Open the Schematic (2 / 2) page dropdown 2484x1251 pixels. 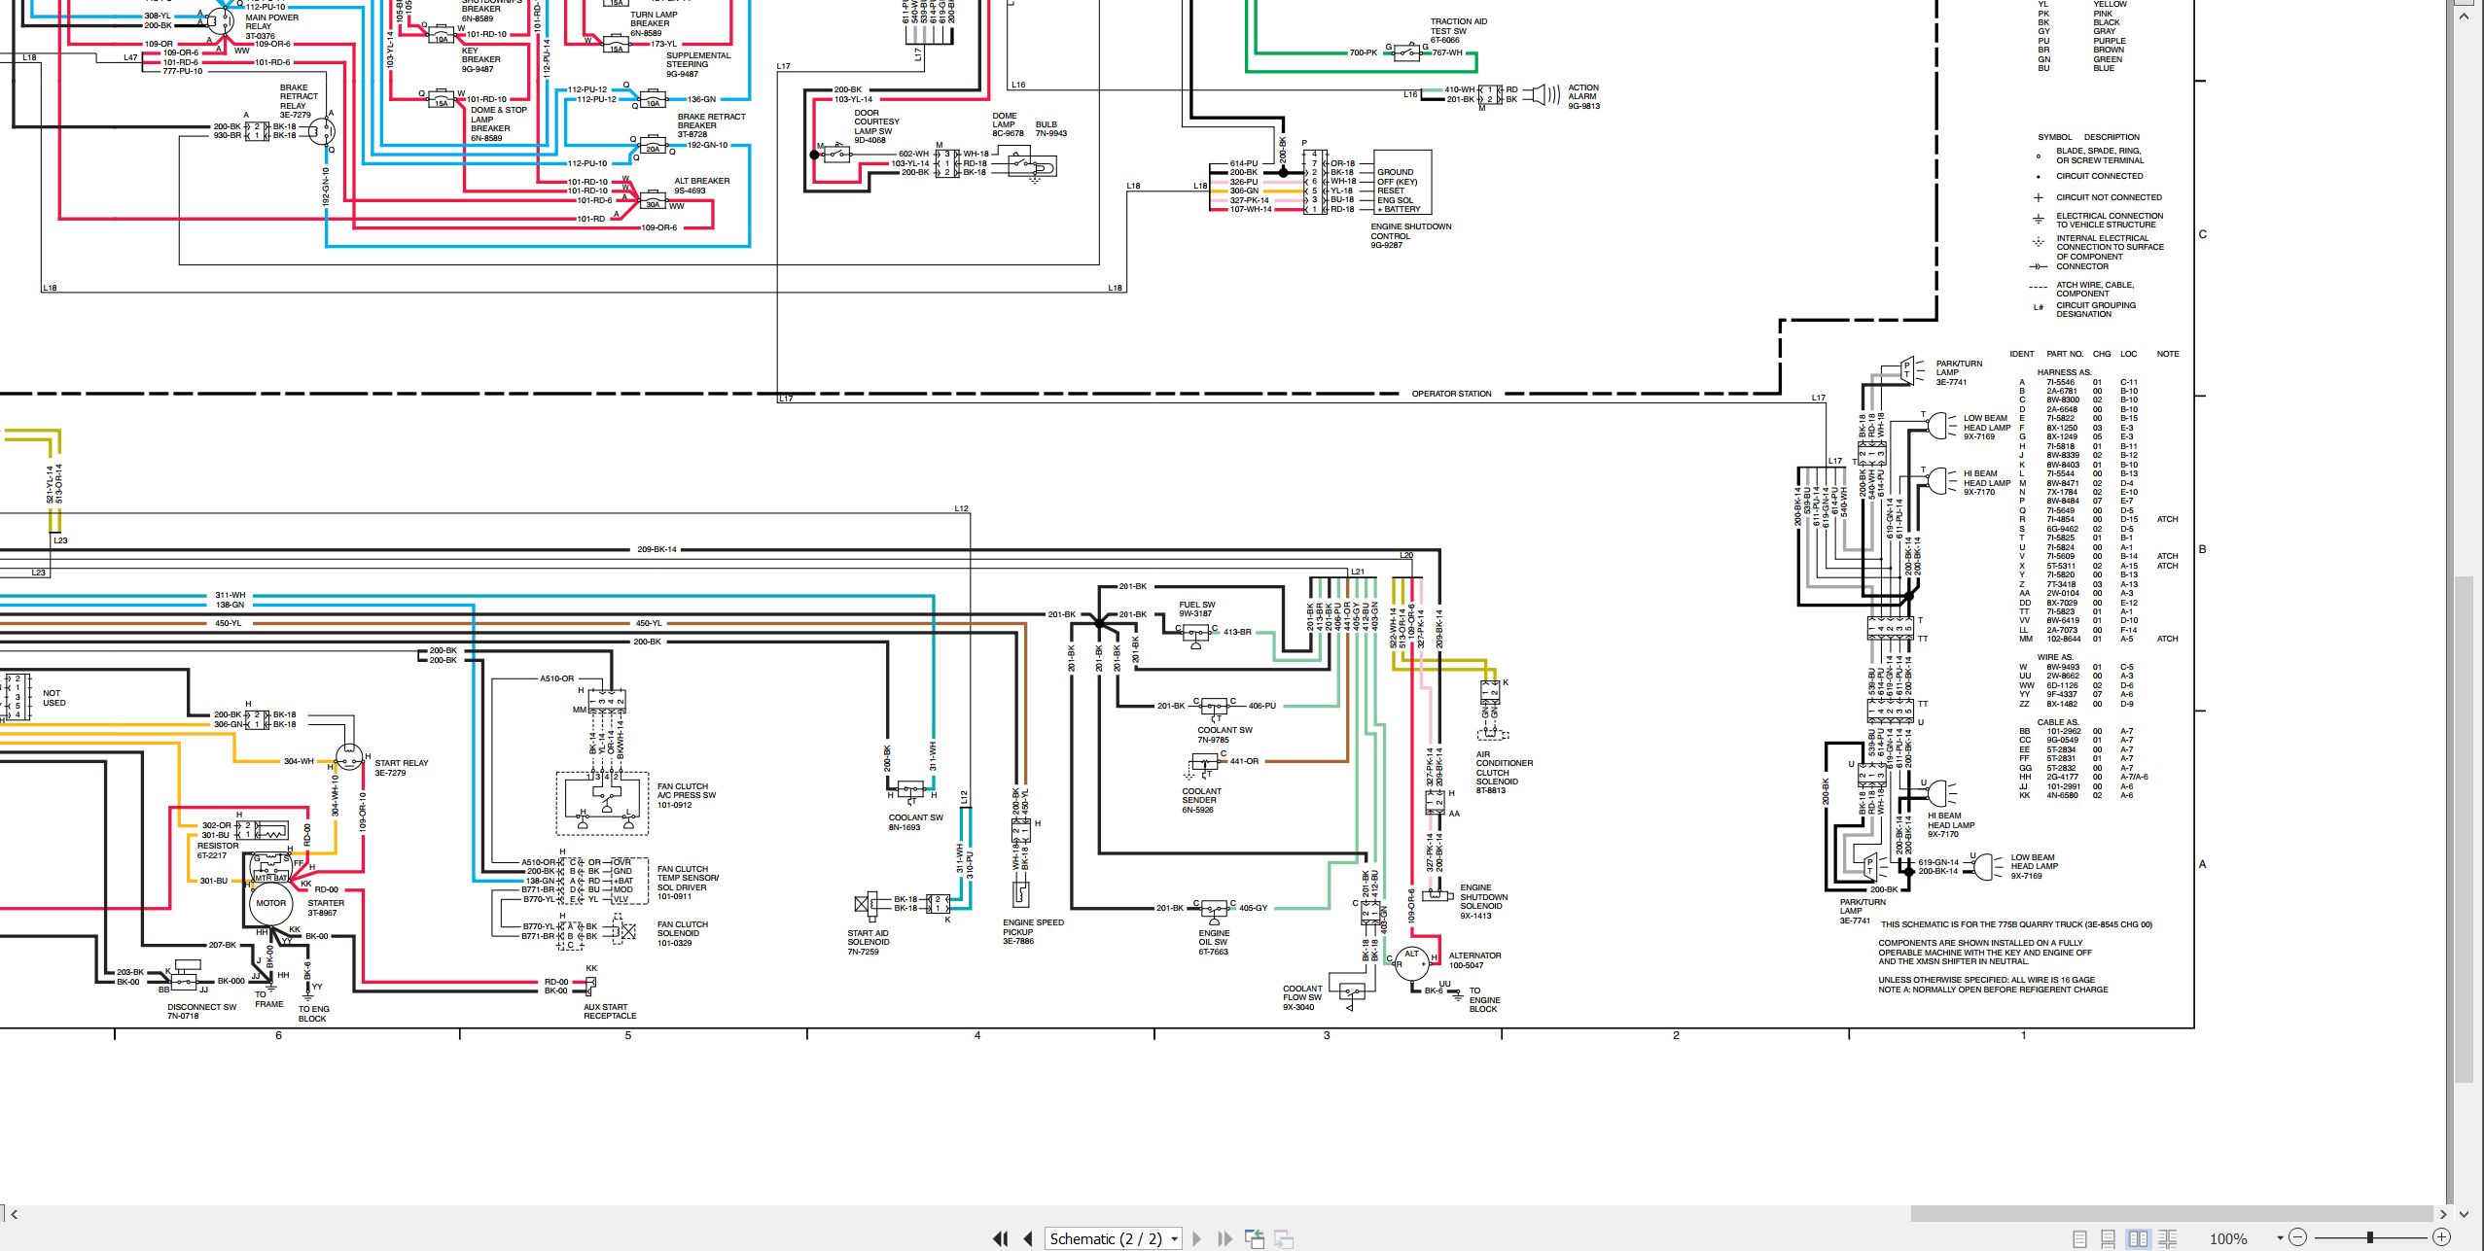click(x=1114, y=1238)
